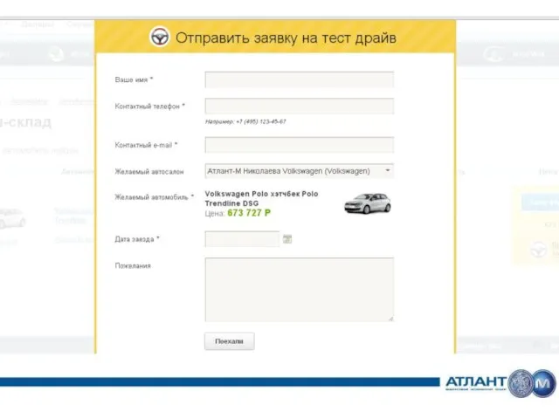Click the silver Volkswagen Polo car image
Viewport: 559px width, 419px height.
(x=367, y=203)
